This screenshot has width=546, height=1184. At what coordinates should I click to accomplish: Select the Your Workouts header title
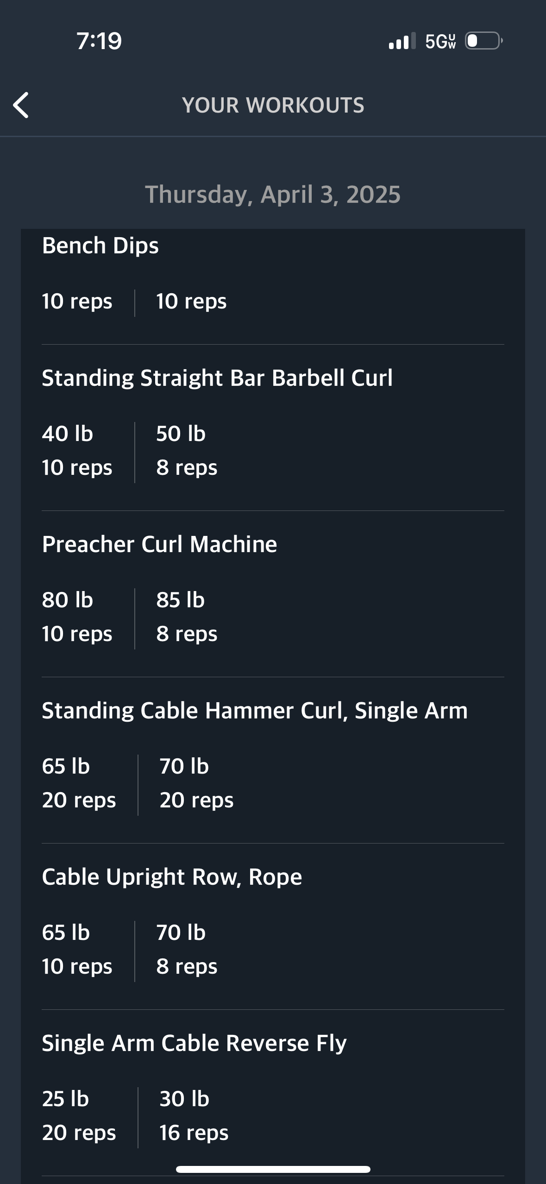[x=273, y=105]
